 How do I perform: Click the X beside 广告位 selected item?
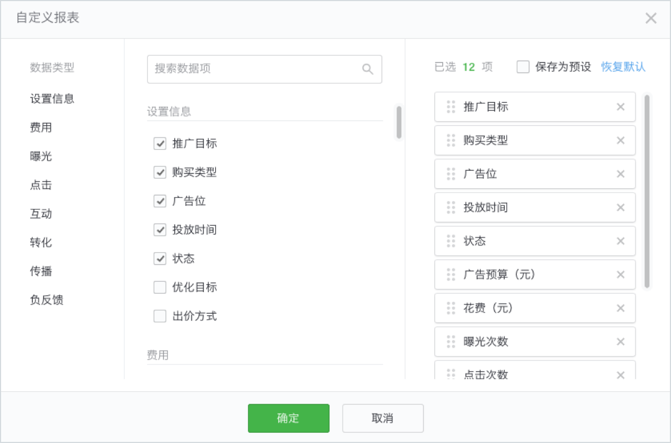[x=620, y=174]
